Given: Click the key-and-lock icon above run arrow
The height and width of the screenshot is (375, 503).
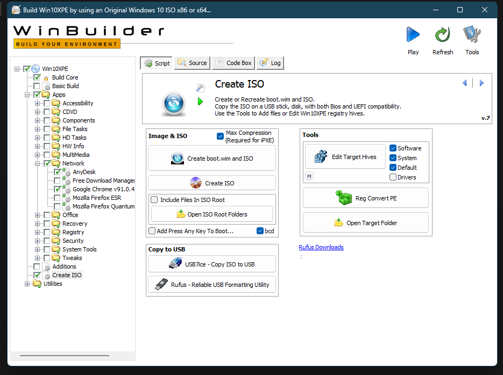Looking at the screenshot, I should [201, 88].
